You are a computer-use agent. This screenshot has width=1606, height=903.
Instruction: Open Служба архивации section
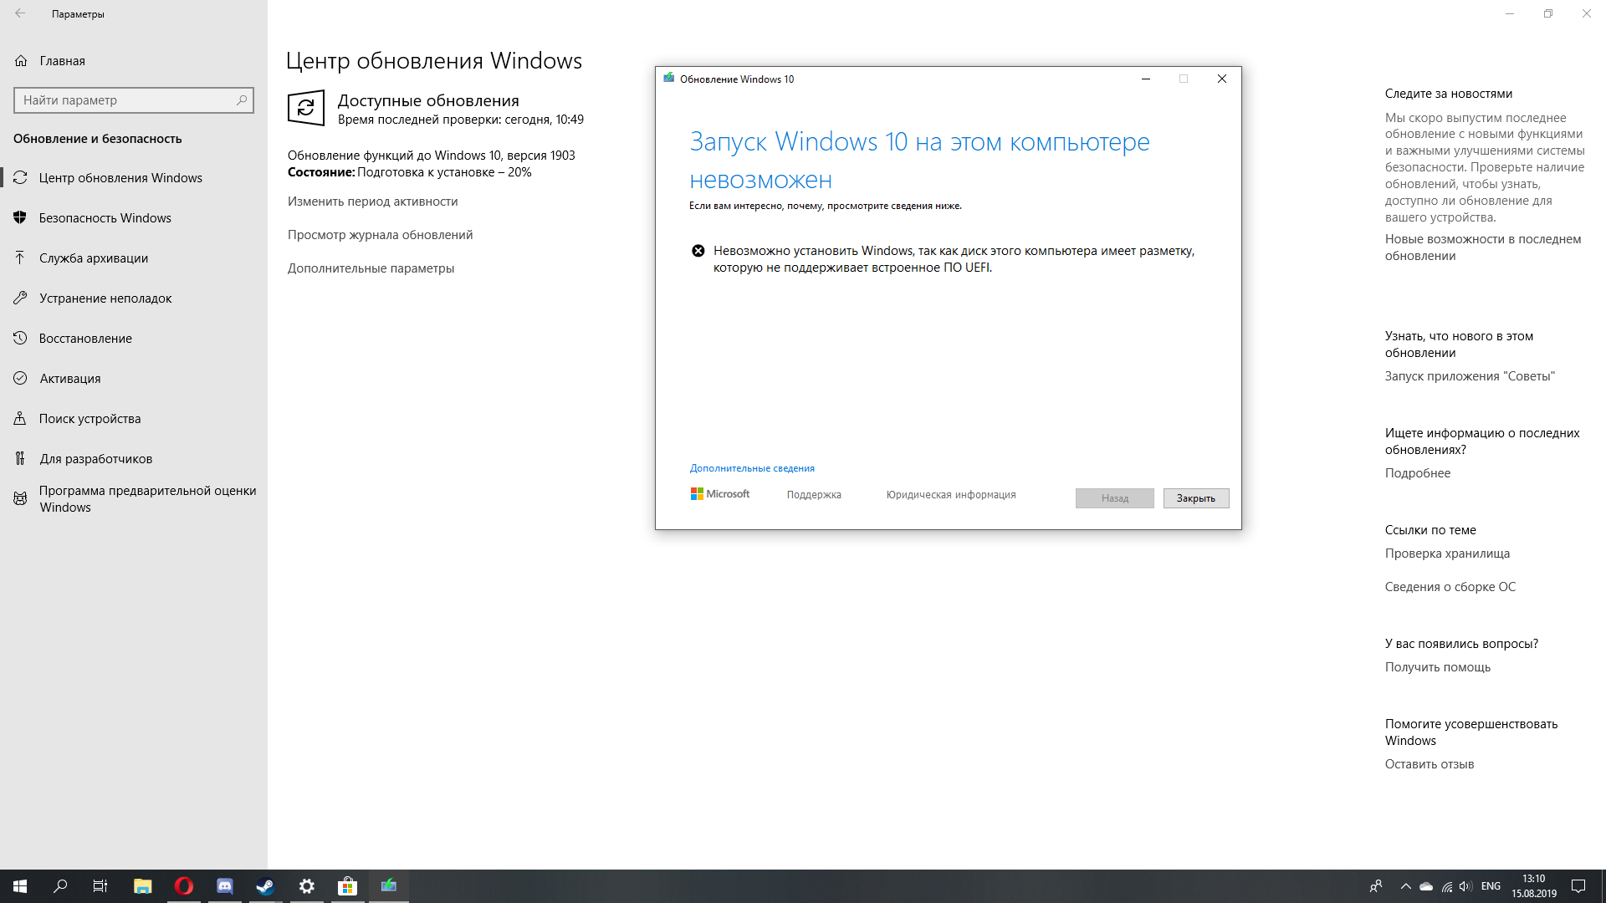point(134,258)
